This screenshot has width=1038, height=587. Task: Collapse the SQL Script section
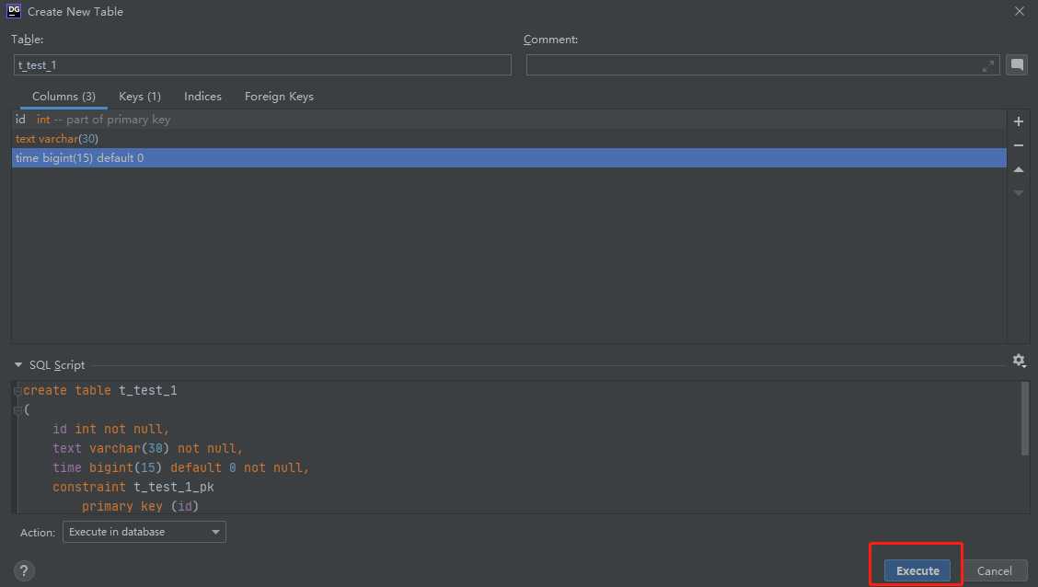click(18, 364)
